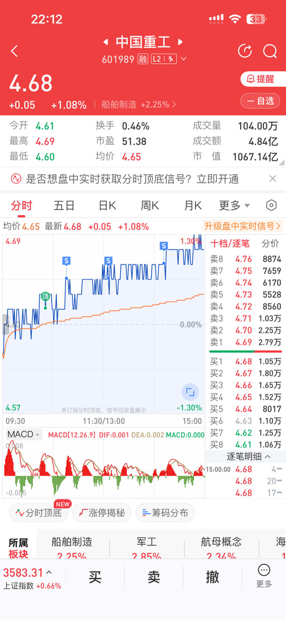Viewport: 286px width, 620px height.
Task: Expand stock code dropdown chevron
Action: 184,59
